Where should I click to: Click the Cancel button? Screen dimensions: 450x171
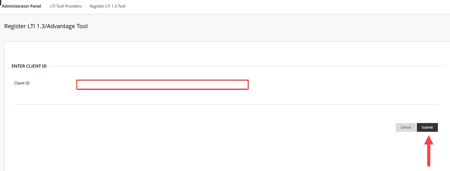click(405, 127)
